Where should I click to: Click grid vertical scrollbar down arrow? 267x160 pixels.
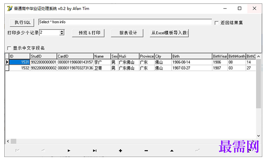[x=258, y=136]
